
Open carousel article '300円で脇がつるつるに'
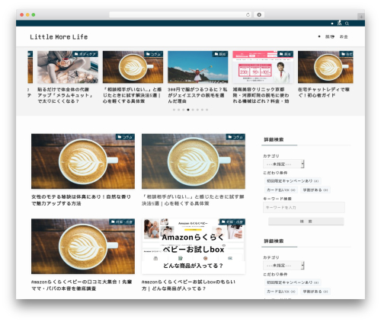197,95
